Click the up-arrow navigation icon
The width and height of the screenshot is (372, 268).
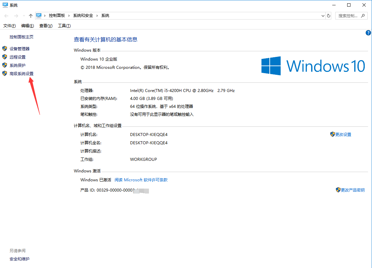(x=30, y=15)
